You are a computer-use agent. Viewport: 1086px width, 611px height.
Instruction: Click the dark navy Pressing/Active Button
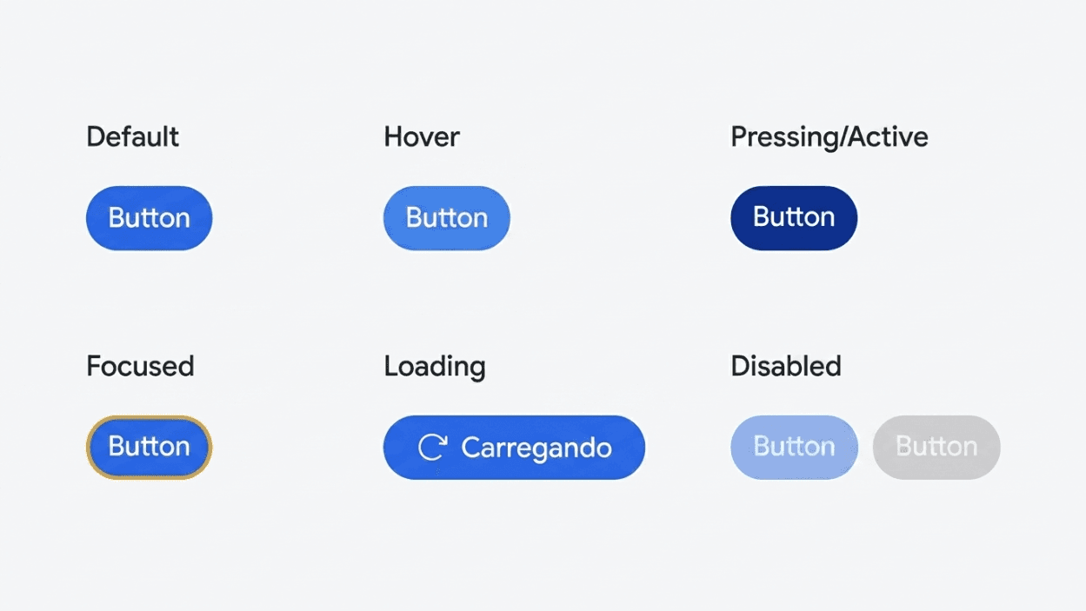tap(794, 218)
